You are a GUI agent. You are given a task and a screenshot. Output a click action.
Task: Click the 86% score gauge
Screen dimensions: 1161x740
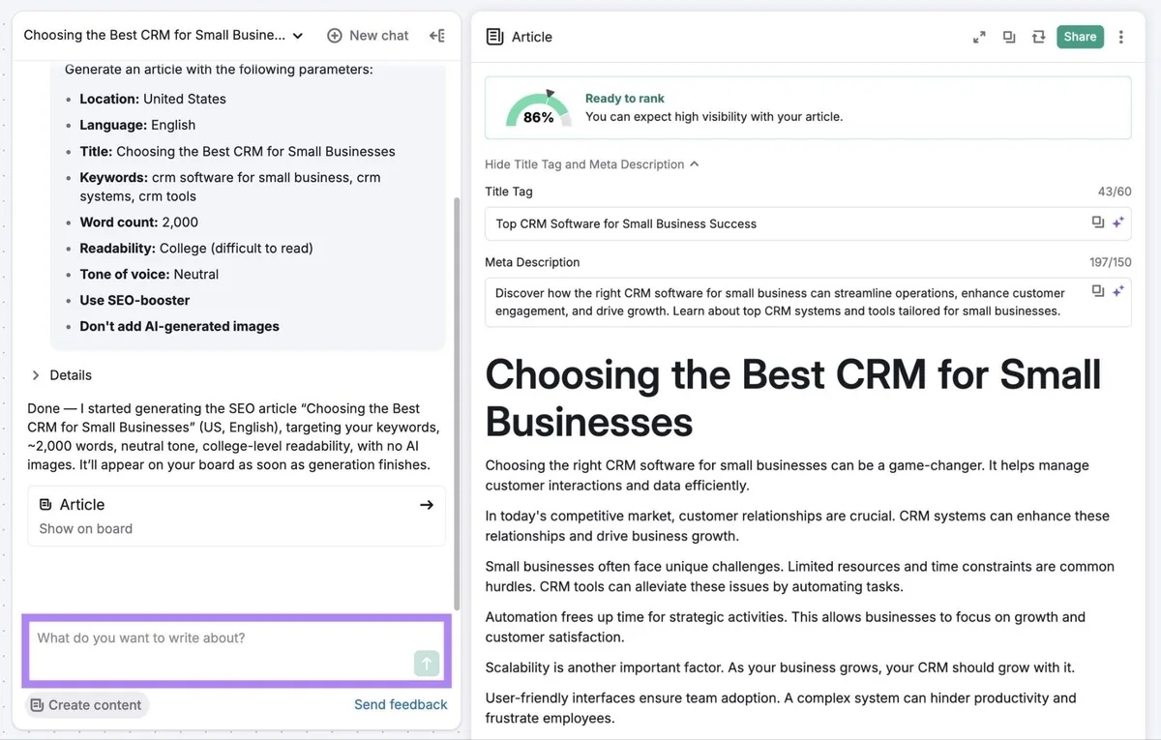coord(539,109)
